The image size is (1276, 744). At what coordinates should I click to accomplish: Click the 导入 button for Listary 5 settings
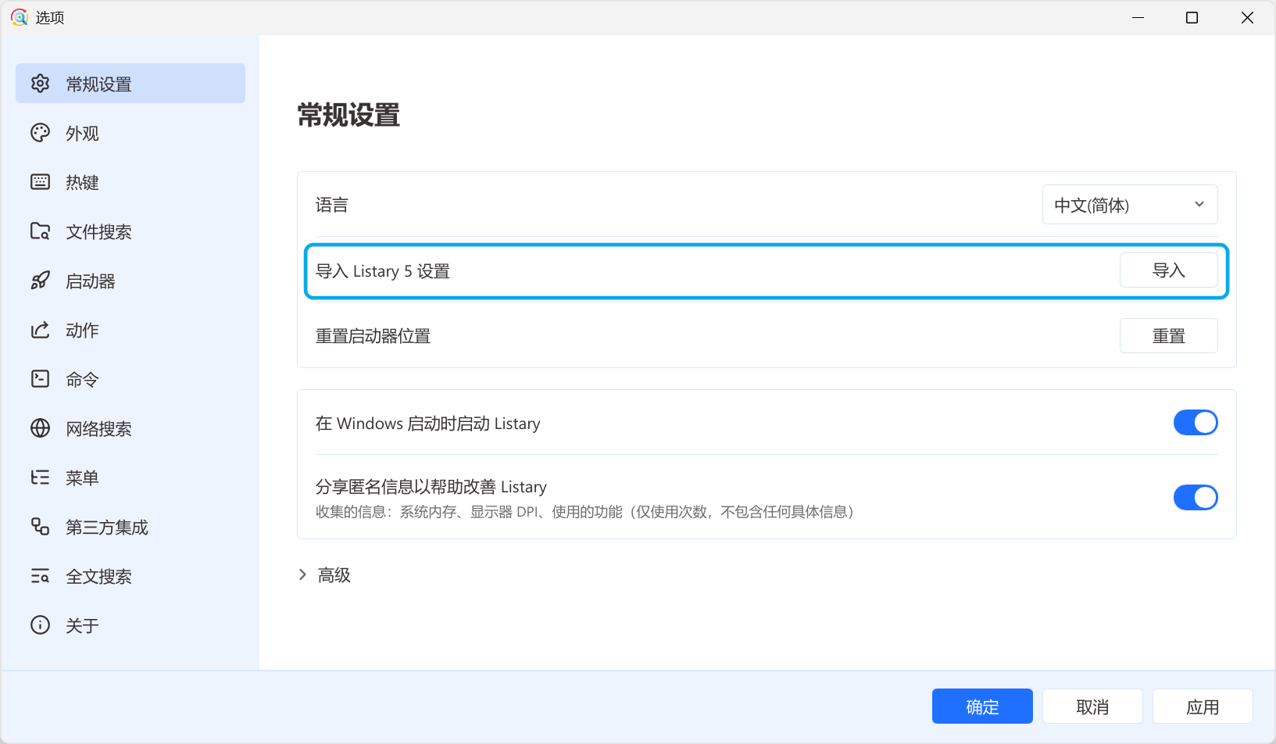pos(1169,270)
